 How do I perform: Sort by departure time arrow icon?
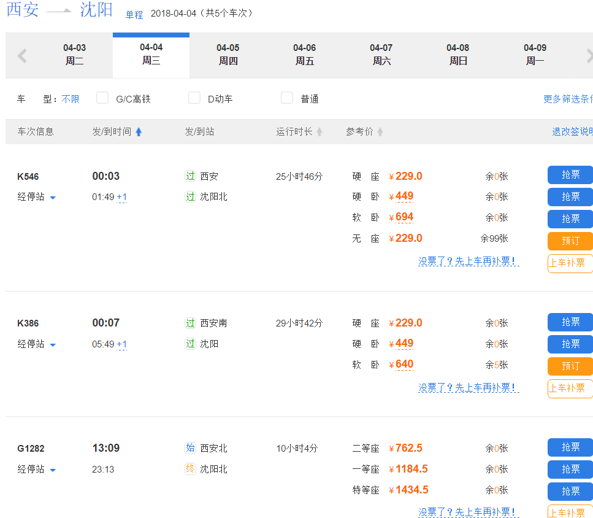click(139, 132)
